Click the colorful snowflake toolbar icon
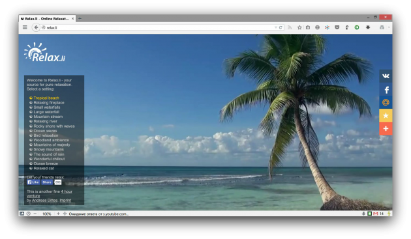411x239 pixels. tap(327, 27)
